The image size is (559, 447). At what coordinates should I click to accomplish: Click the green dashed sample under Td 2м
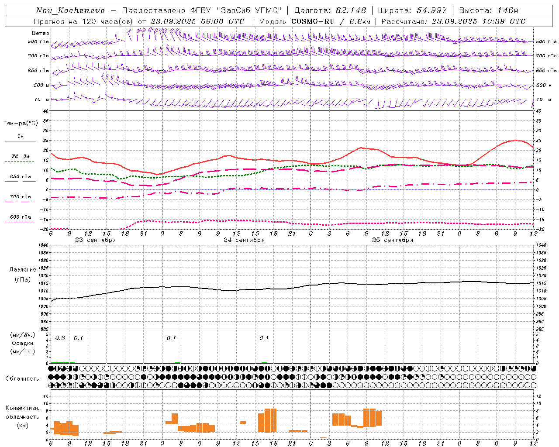click(20, 162)
